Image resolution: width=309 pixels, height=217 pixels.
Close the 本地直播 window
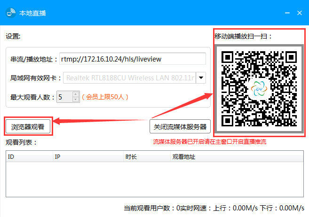point(300,13)
